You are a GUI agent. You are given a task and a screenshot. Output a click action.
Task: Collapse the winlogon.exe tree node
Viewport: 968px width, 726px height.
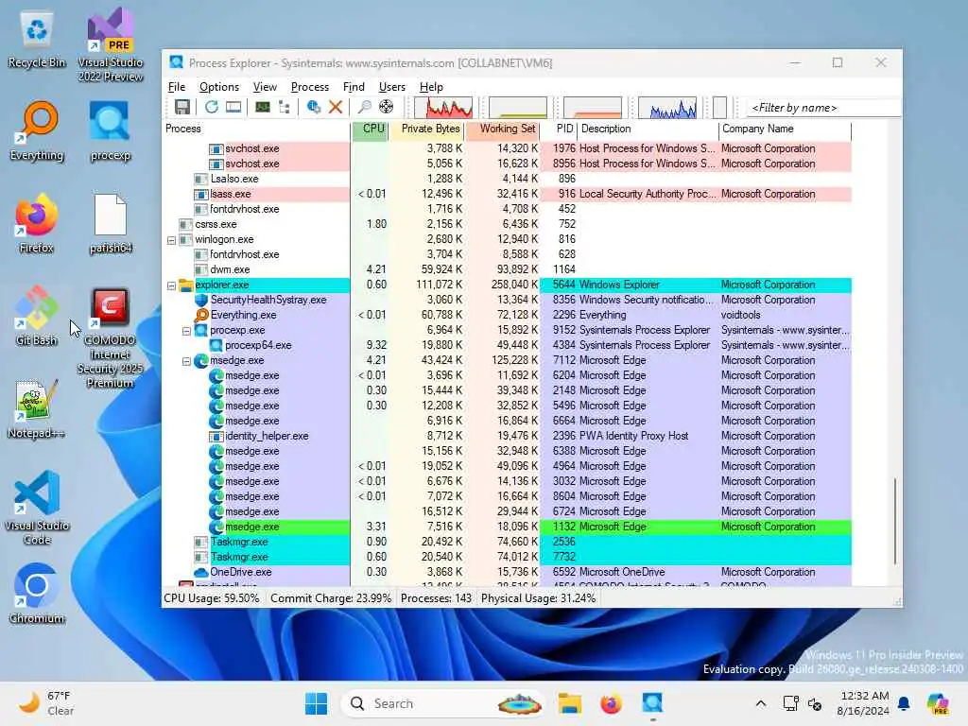click(x=172, y=240)
